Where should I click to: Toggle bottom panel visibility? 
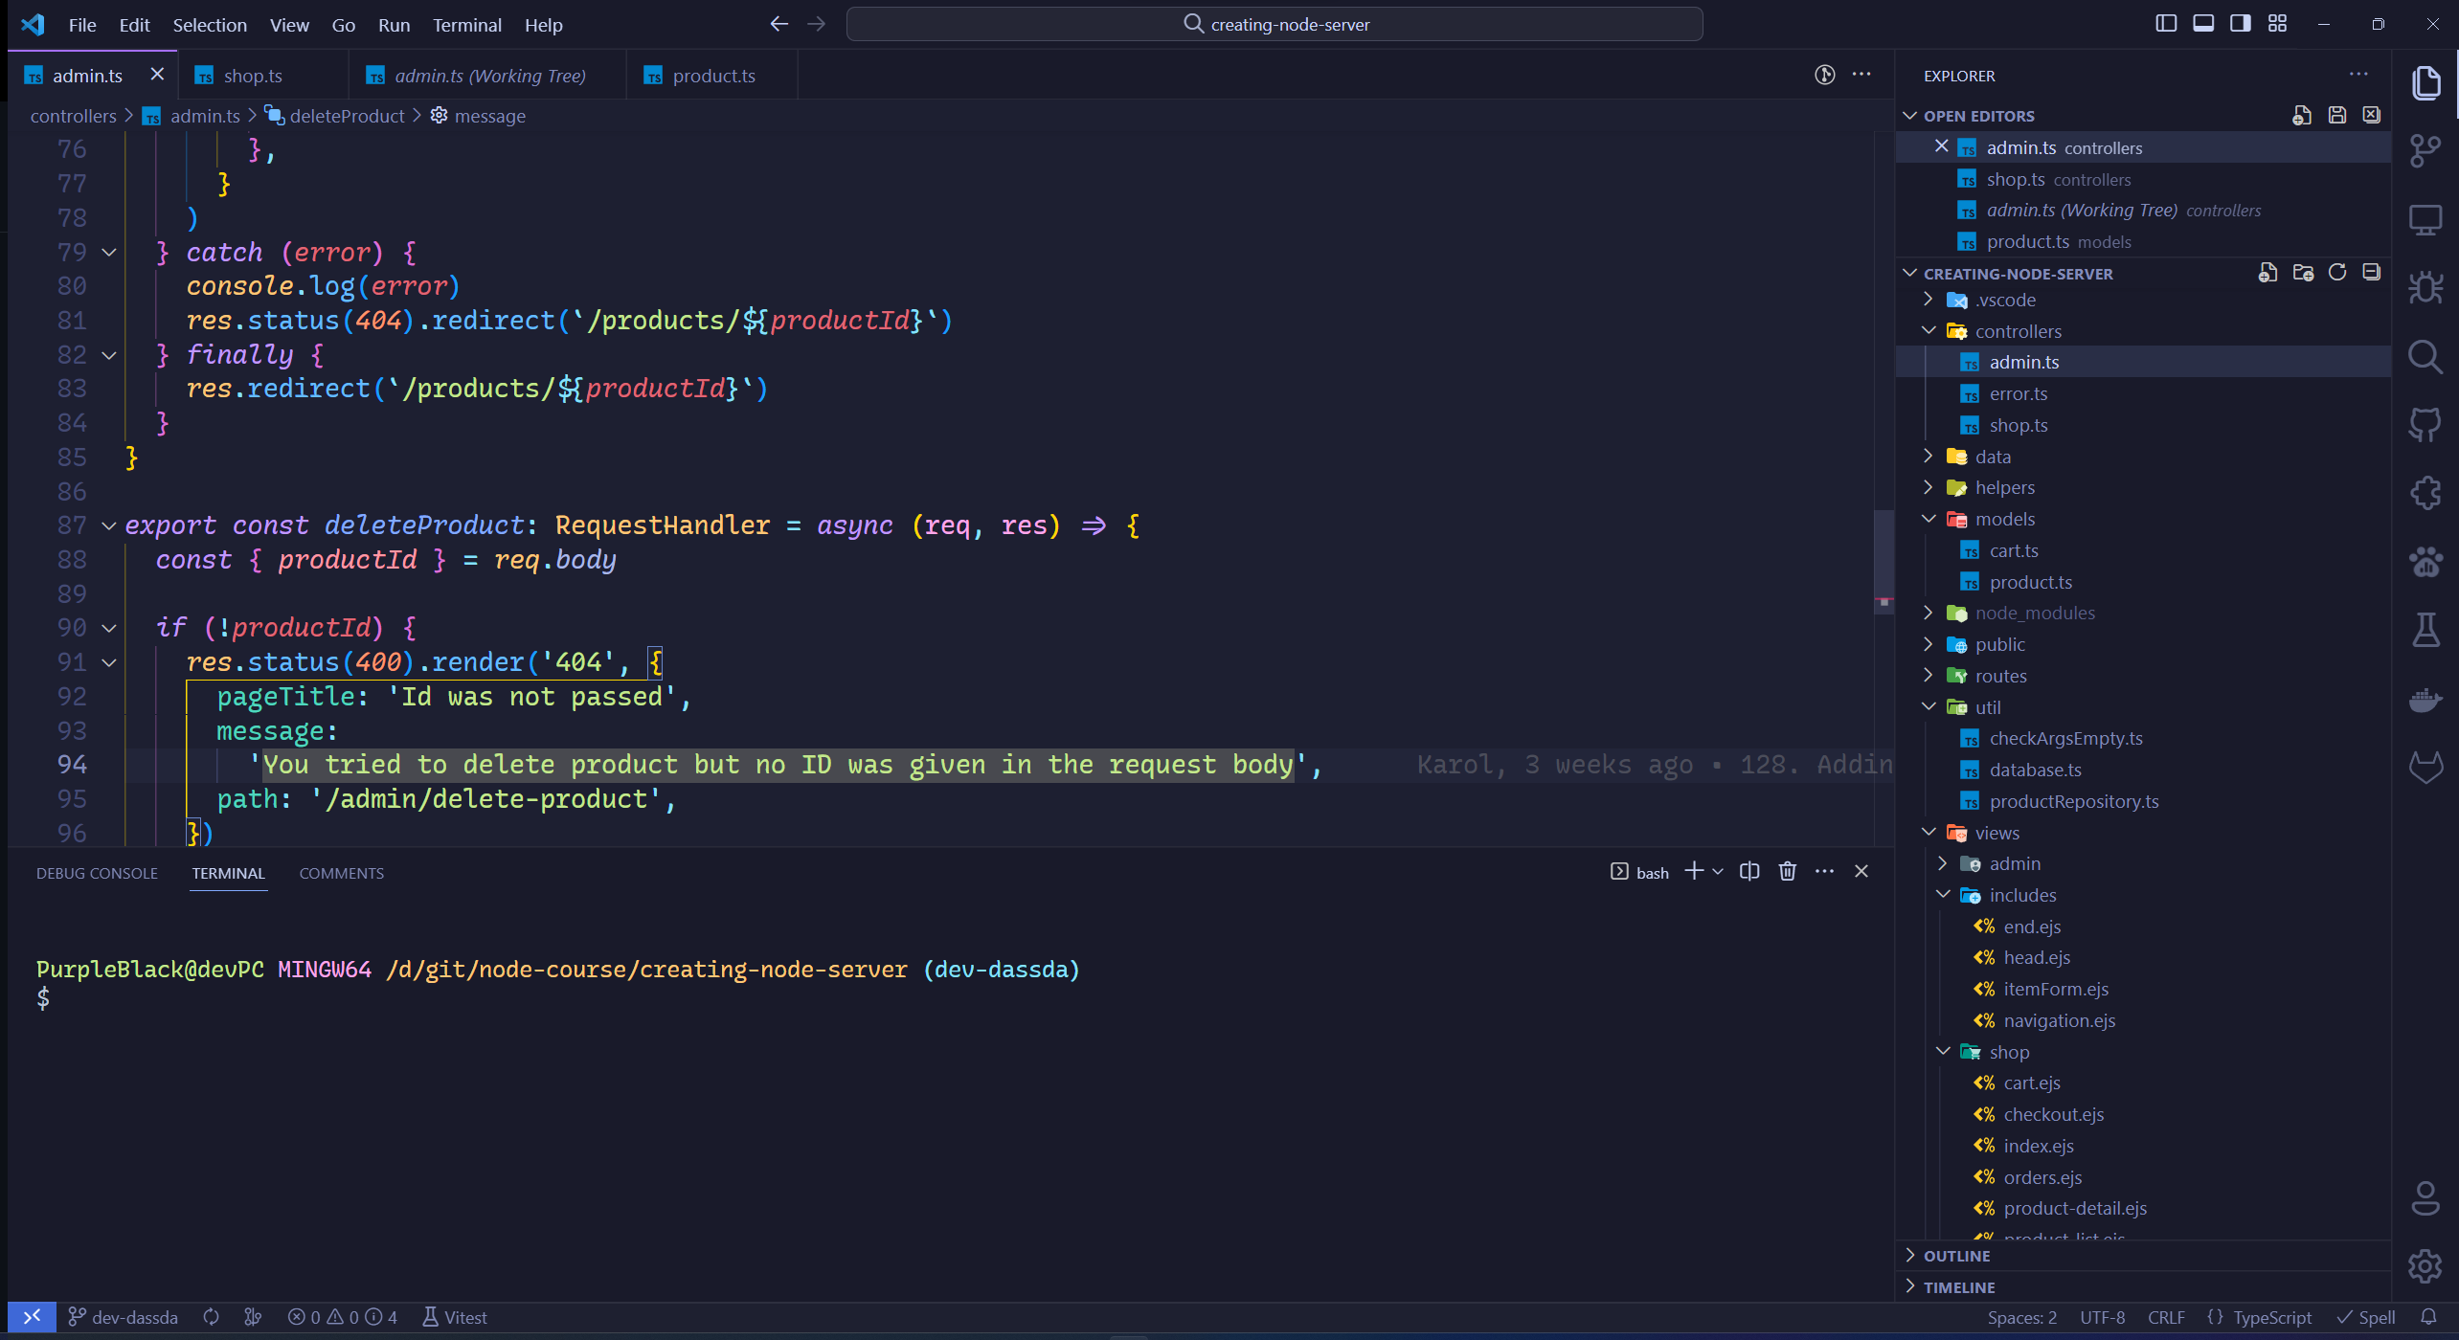pyautogui.click(x=2203, y=24)
